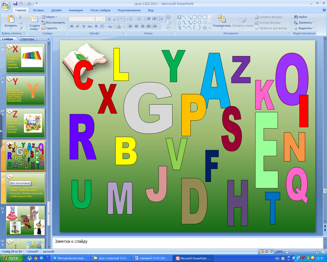Toggle italic К formatting

pos(78,26)
